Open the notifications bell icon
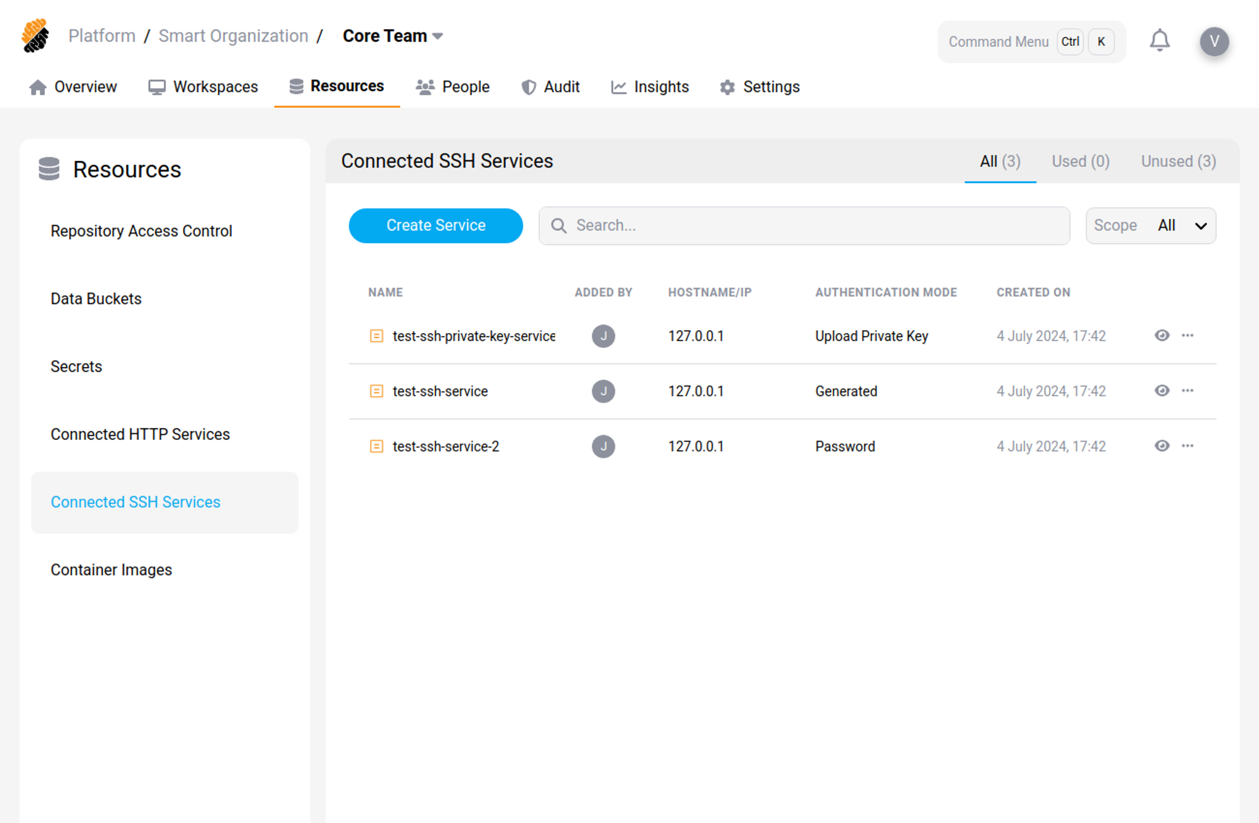1259x823 pixels. 1159,41
